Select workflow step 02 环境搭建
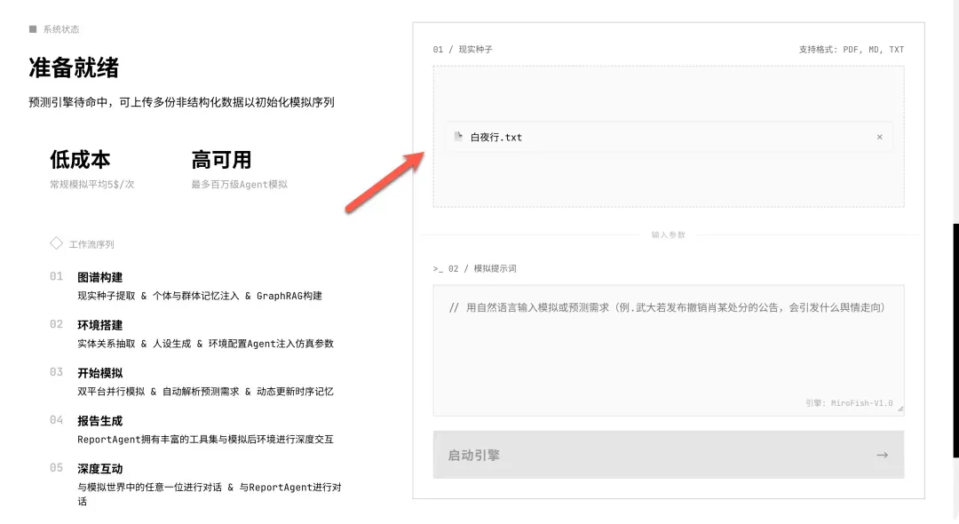Image resolution: width=959 pixels, height=524 pixels. [99, 325]
